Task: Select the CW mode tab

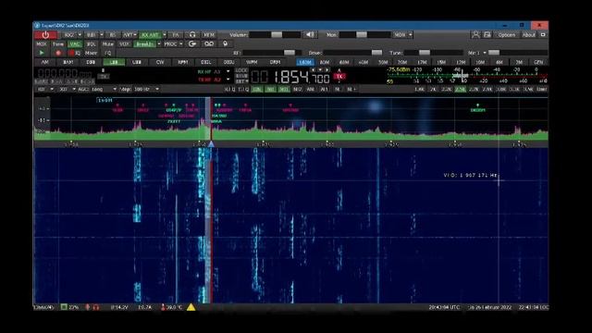Action: [160, 62]
